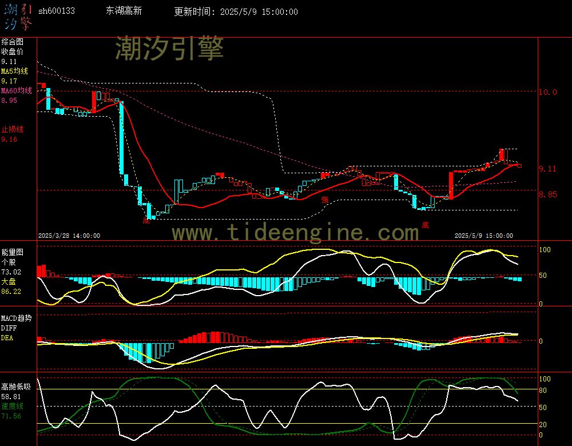
Task: Click the red 强 signal marker
Action: 325,200
